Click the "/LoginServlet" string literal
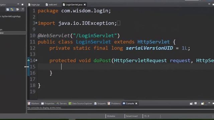The width and height of the screenshot is (214, 120). pyautogui.click(x=95, y=36)
